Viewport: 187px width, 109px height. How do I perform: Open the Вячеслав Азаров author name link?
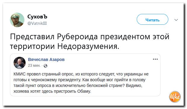point(46,59)
